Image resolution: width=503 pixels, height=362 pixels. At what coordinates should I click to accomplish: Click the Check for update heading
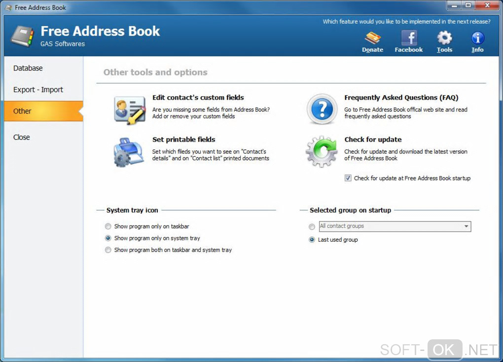click(373, 139)
